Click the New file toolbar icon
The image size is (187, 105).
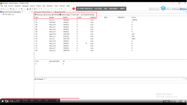(x=1, y=9)
